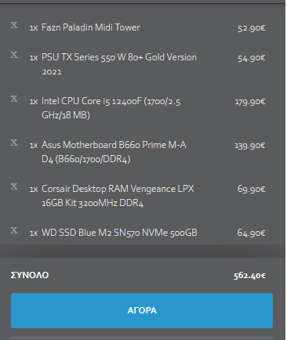Screen dimensions: 287x340
Task: Remove Corsair Vengeance LPX RAM item
Action: click(14, 186)
